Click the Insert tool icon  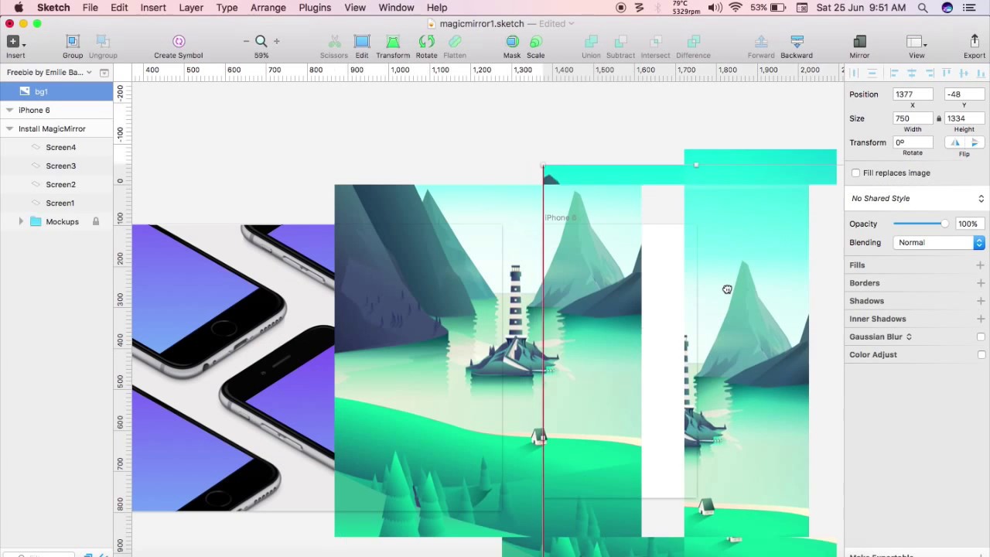click(13, 42)
